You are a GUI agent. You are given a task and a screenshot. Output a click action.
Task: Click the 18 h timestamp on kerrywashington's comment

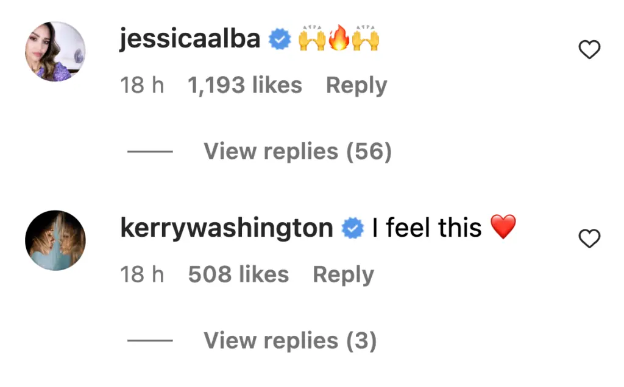pyautogui.click(x=142, y=275)
